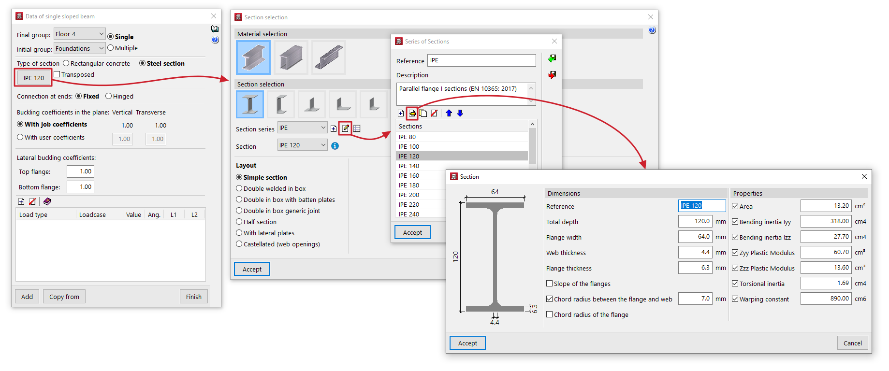Choose the rightmost angle section type icon
This screenshot has width=889, height=371.
tap(374, 104)
